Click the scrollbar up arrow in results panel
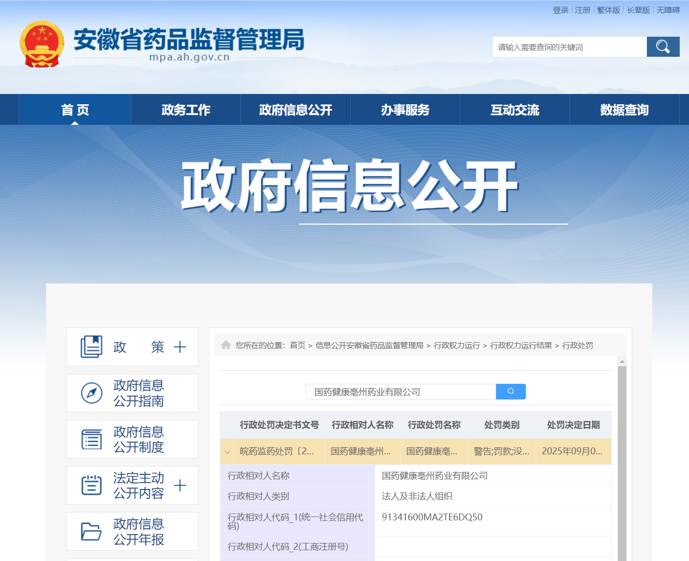Viewport: 689px width, 561px height. 622,362
